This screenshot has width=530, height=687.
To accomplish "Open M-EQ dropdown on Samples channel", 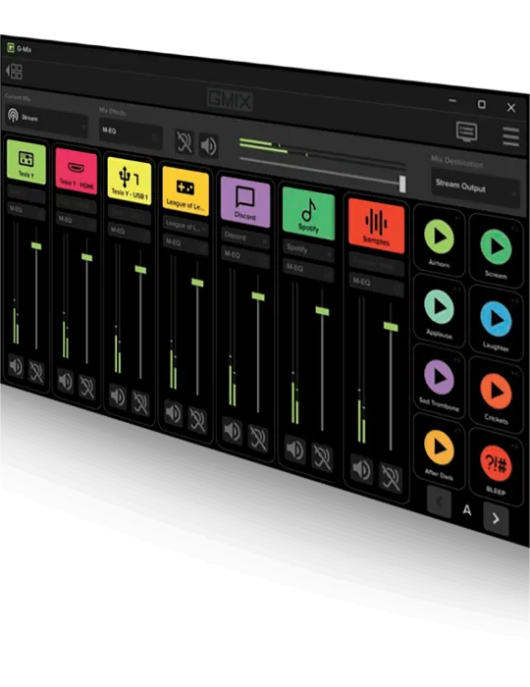I will [x=376, y=284].
